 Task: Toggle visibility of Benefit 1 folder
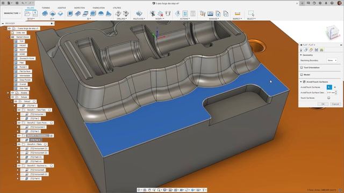coord(19,110)
